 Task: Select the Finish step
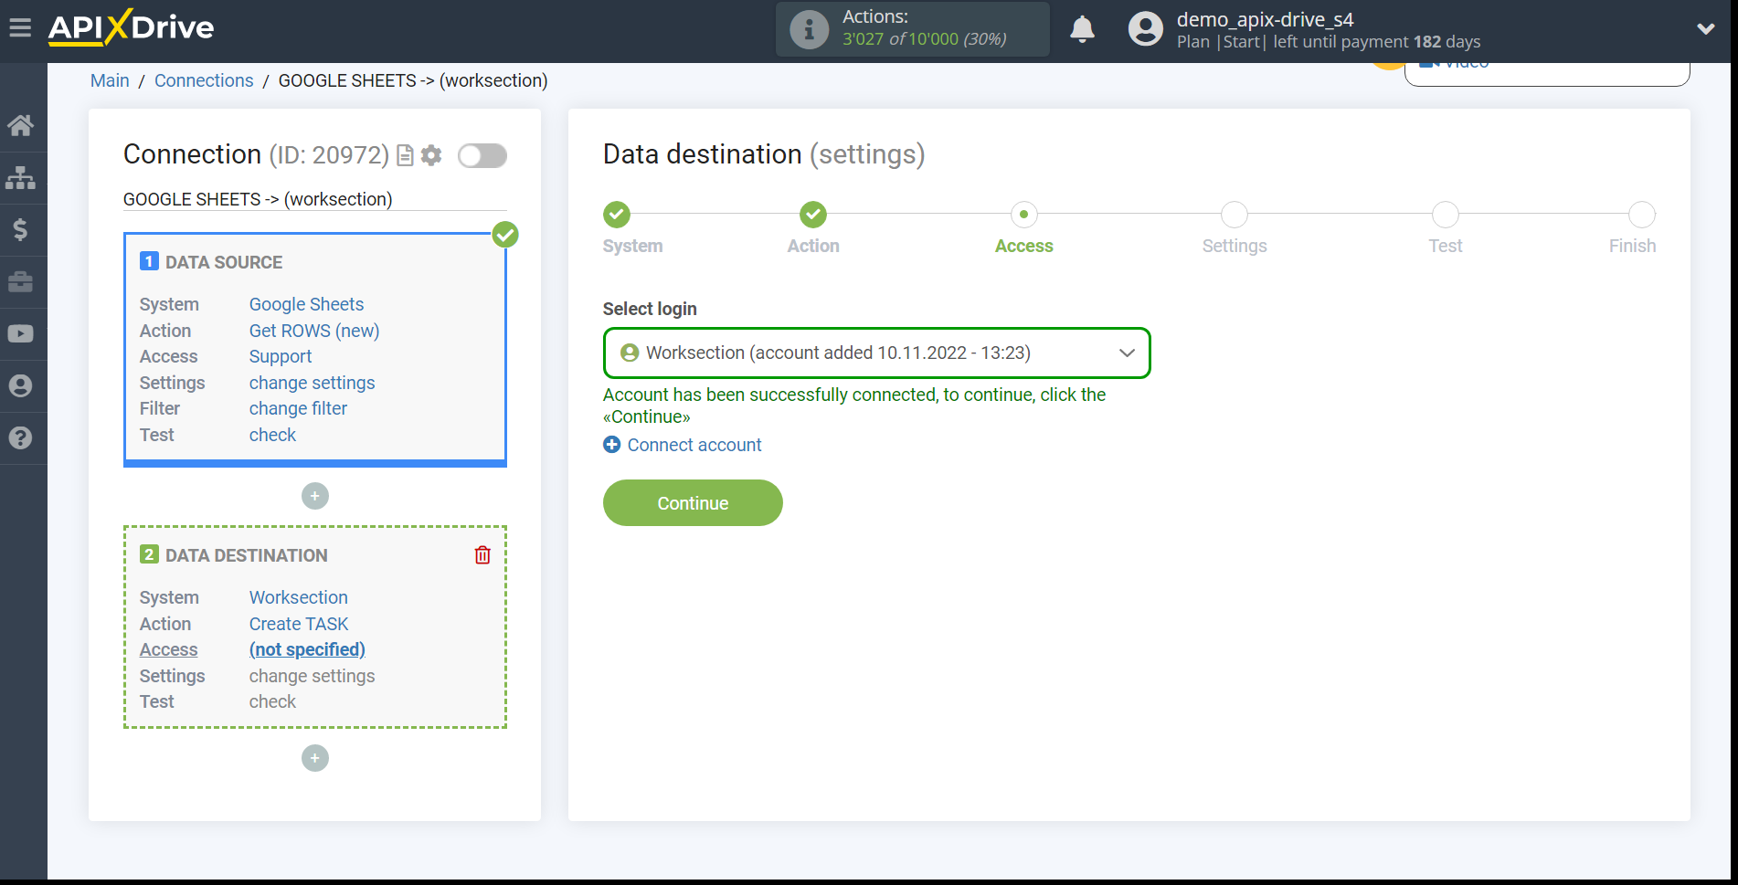(x=1642, y=215)
